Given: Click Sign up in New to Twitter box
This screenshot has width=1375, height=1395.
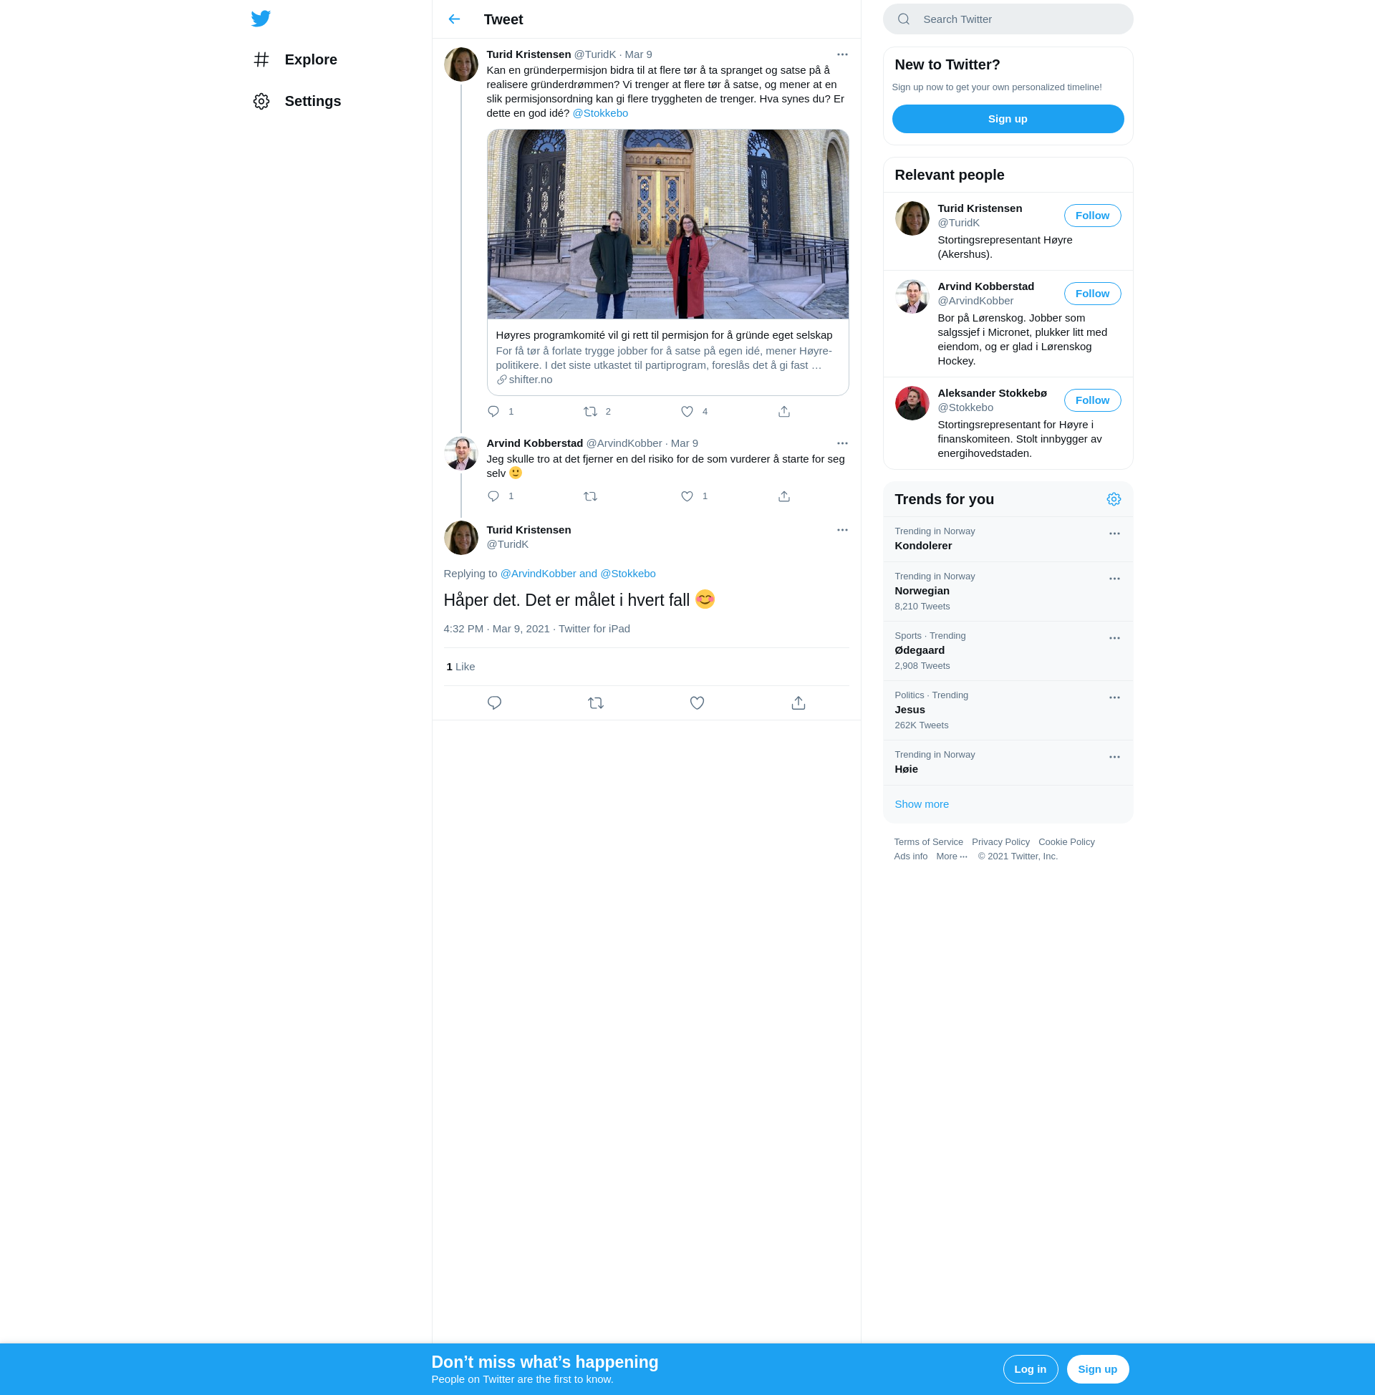Looking at the screenshot, I should pyautogui.click(x=1008, y=119).
